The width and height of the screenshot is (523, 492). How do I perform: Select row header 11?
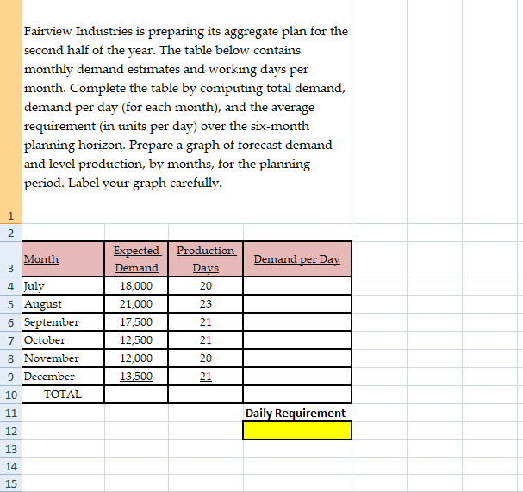click(10, 413)
